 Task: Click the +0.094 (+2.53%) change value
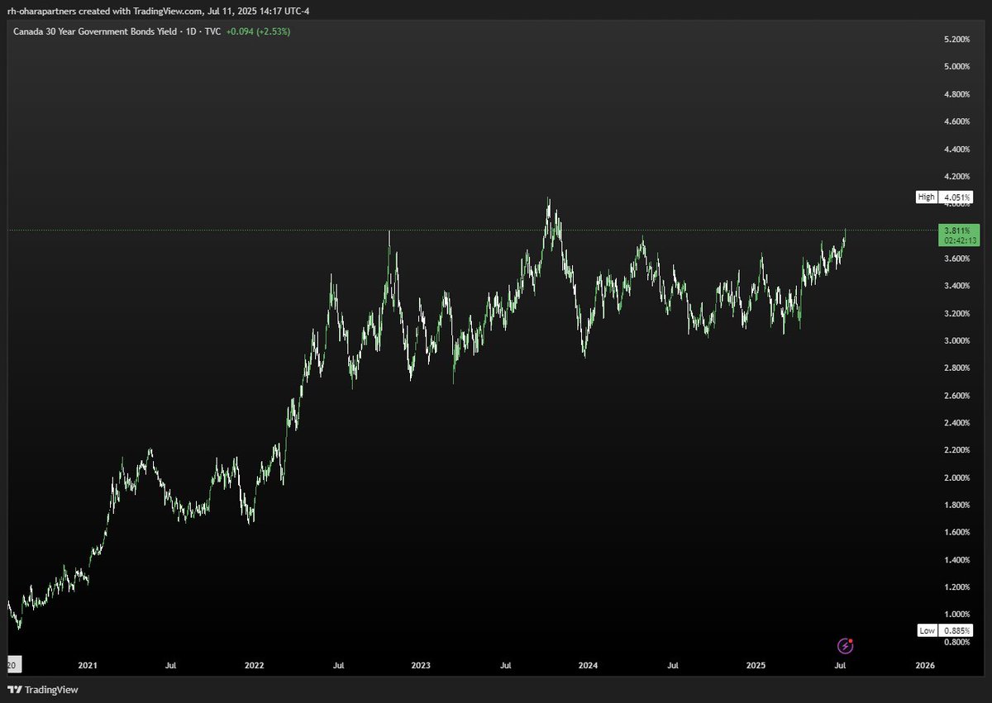click(258, 31)
